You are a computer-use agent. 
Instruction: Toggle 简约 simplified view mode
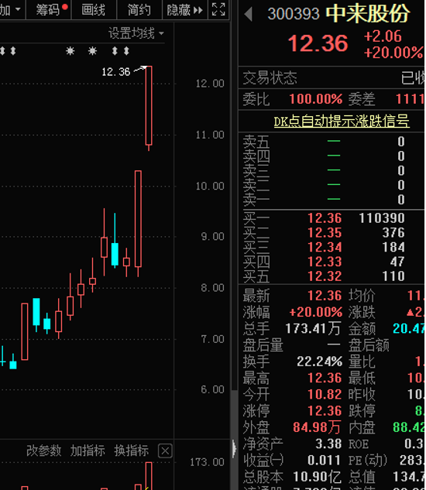tap(139, 10)
